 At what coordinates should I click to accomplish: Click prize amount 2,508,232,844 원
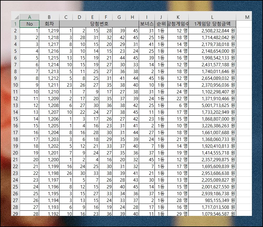pos(212,31)
